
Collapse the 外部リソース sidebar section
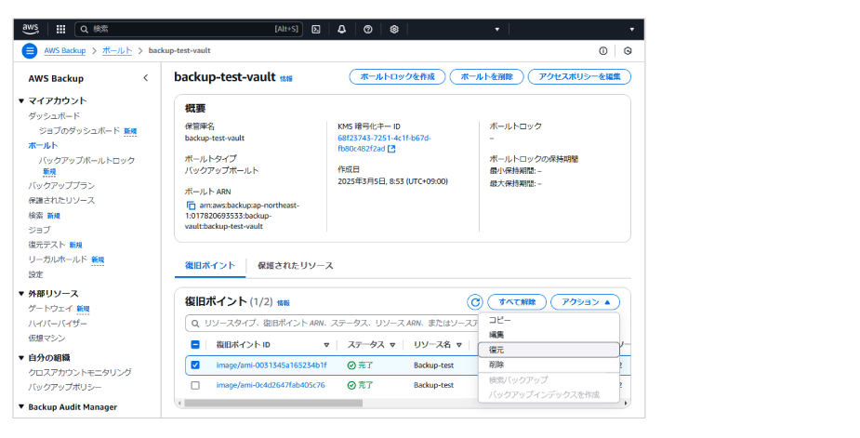tap(21, 294)
